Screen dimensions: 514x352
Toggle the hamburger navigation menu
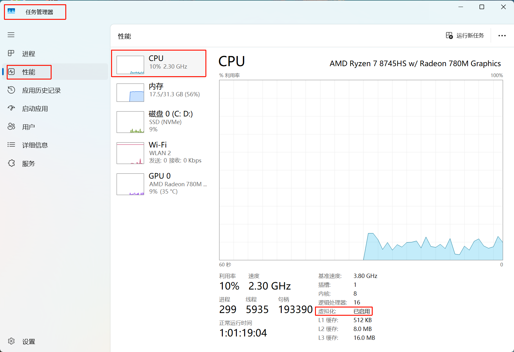[x=11, y=35]
